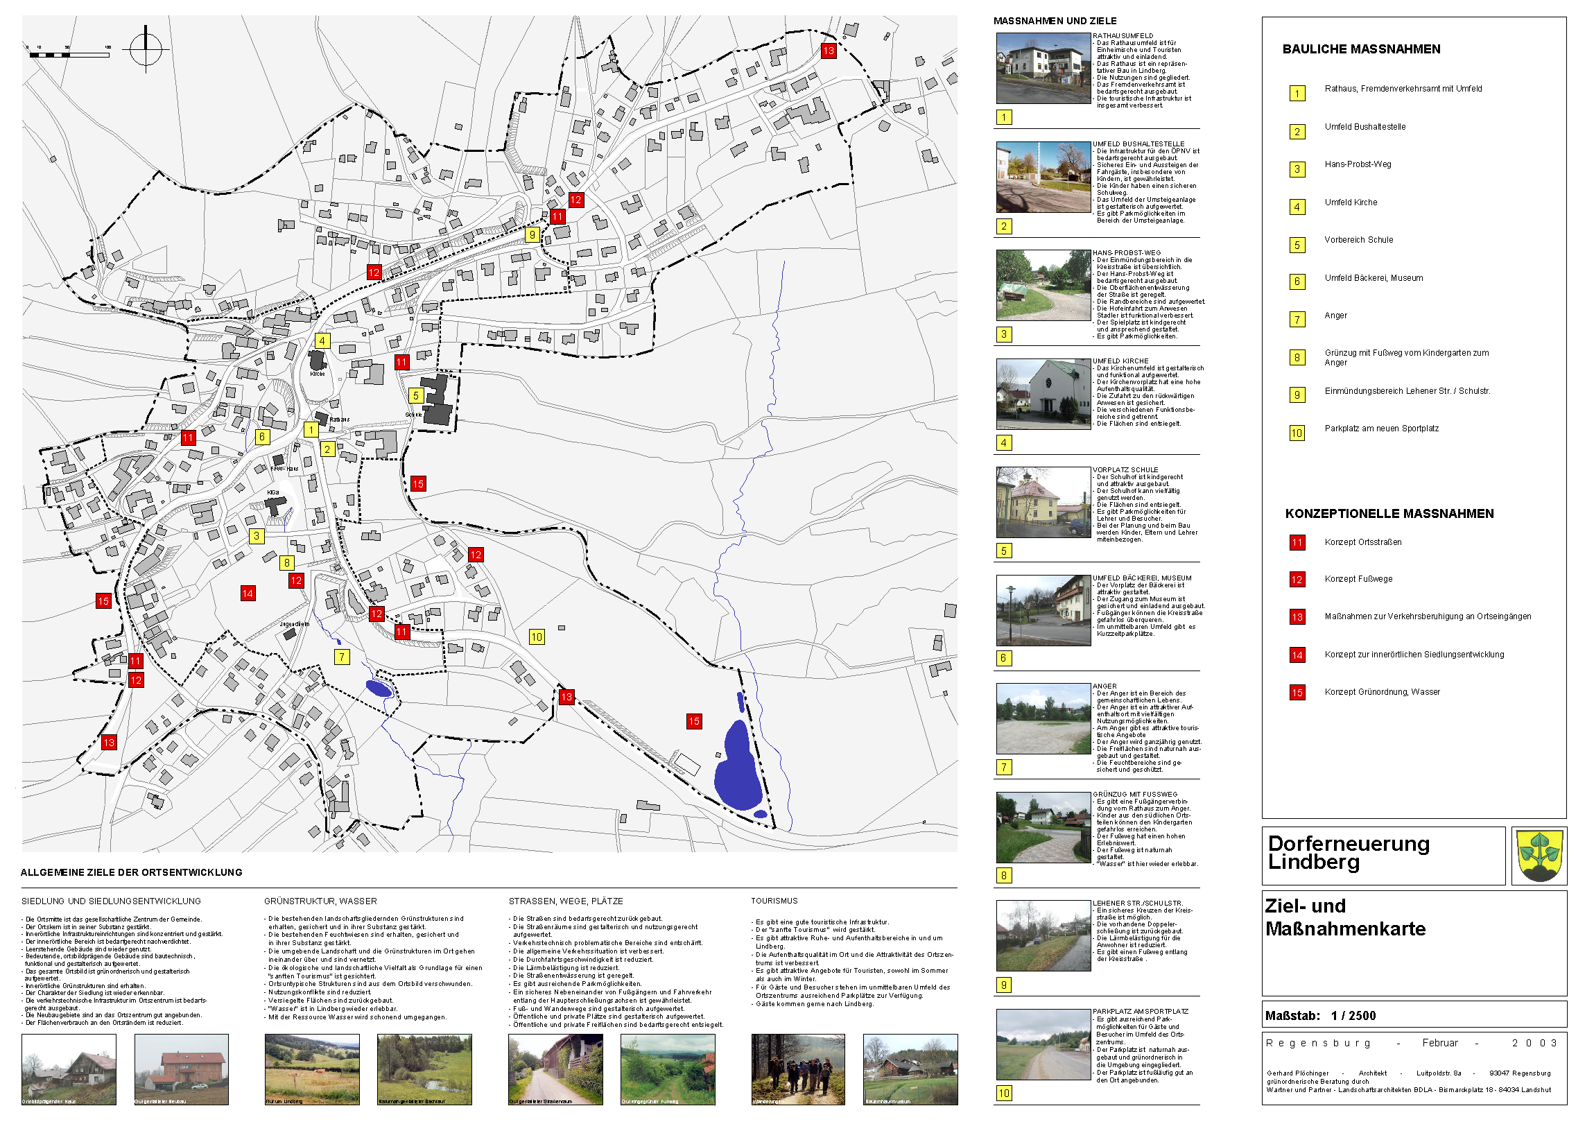Click yellow marker 10 on the map
Viewport: 1594px width, 1124px height.
(537, 637)
